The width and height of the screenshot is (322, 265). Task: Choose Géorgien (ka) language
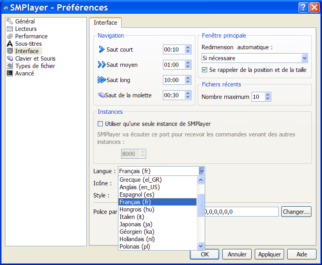pos(157,231)
